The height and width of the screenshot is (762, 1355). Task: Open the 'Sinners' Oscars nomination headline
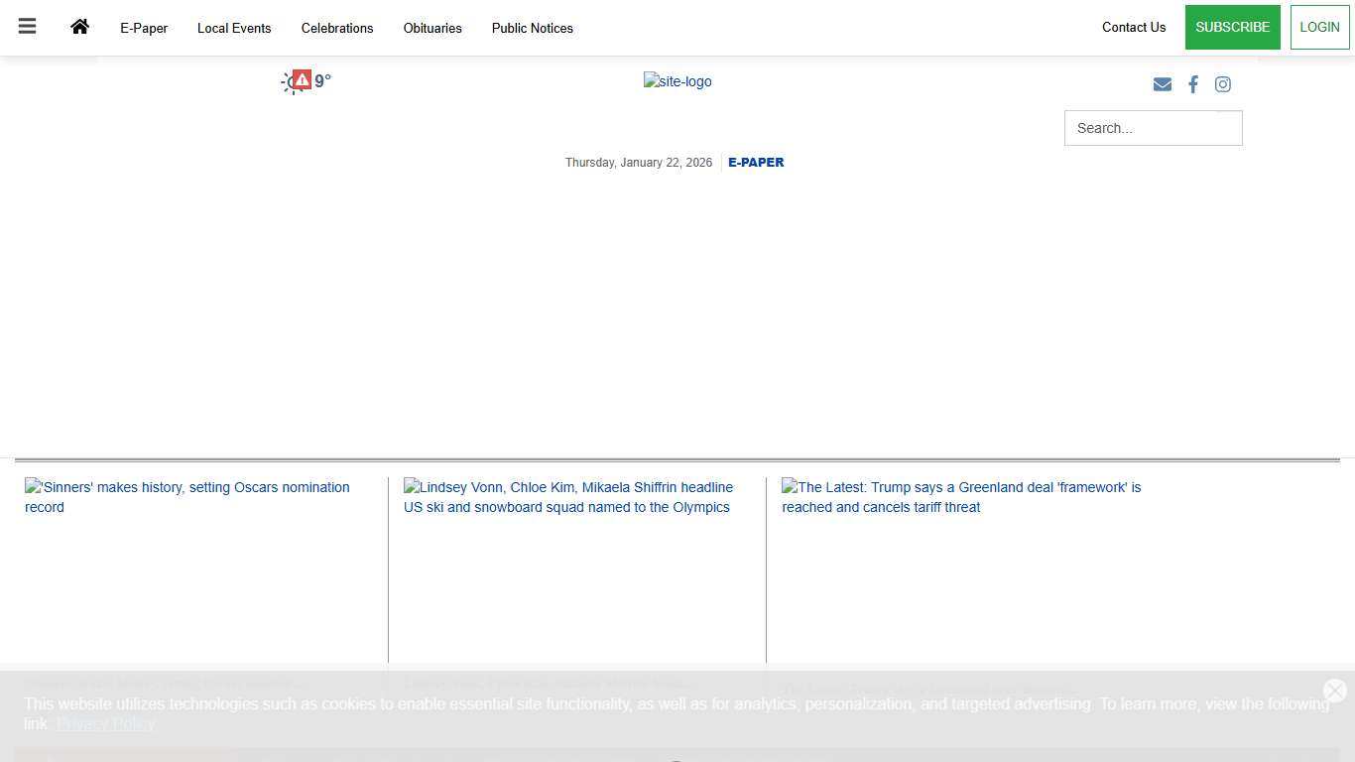186,496
